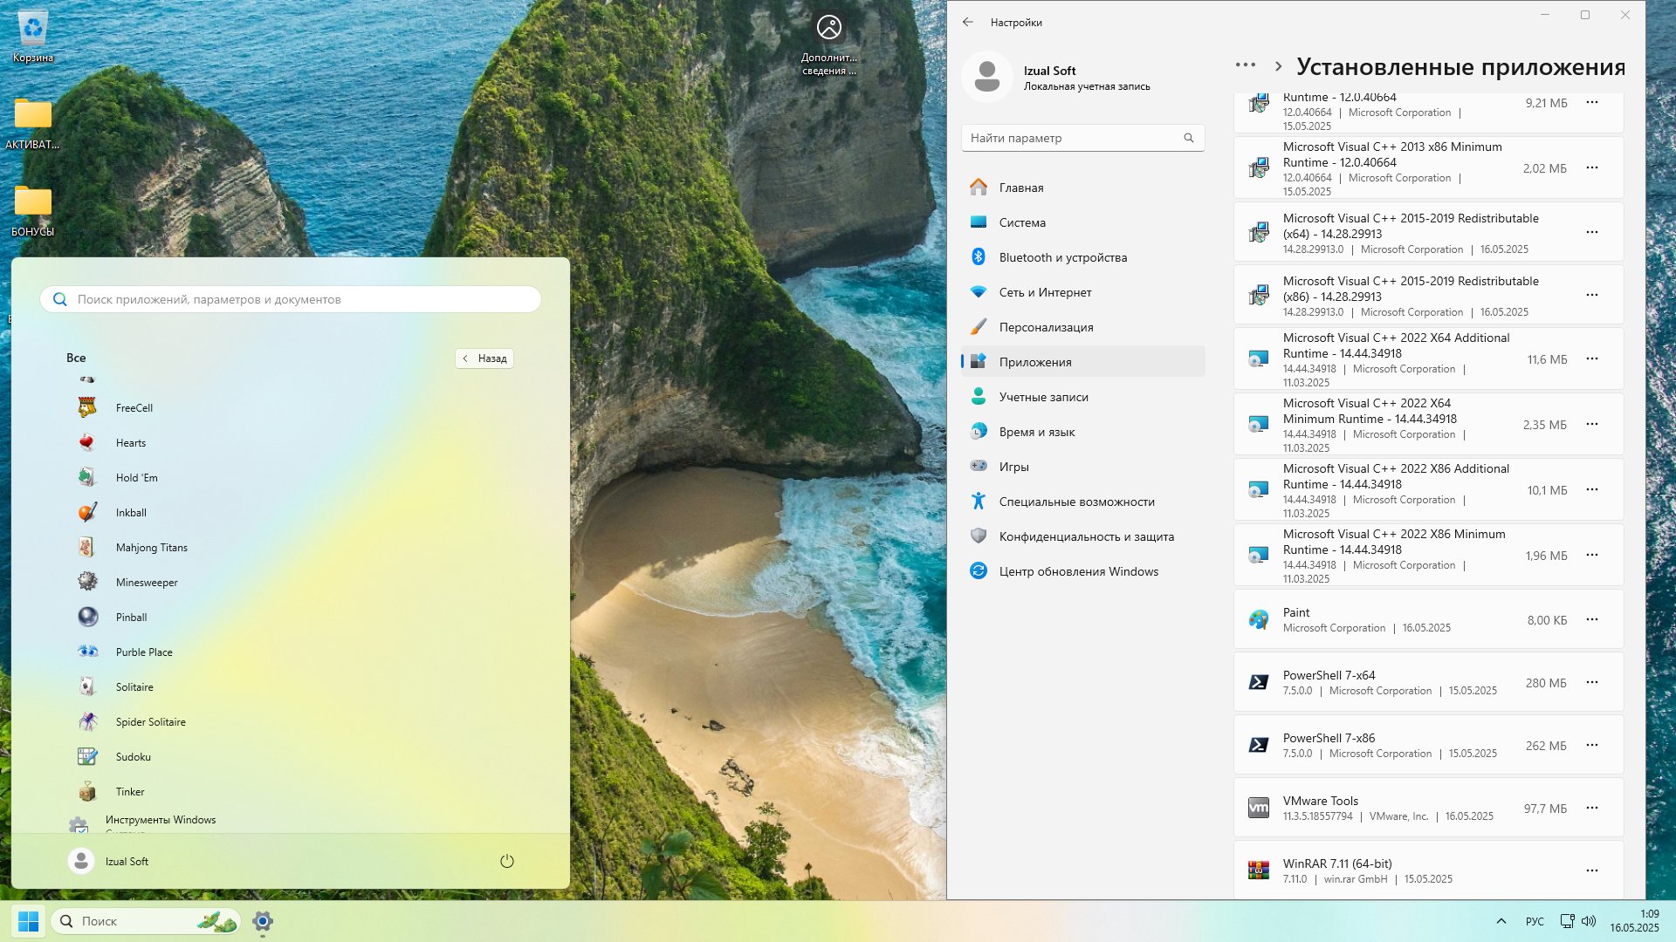Open Игры settings section
Image resolution: width=1676 pixels, height=942 pixels.
coord(1083,467)
